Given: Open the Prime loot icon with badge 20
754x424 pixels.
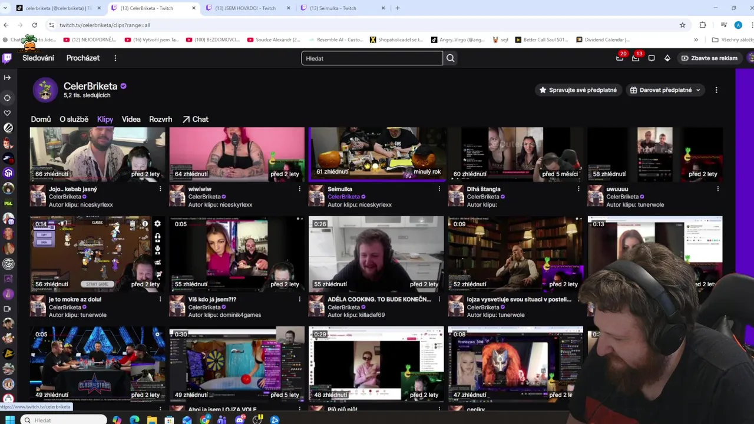Looking at the screenshot, I should click(x=620, y=58).
